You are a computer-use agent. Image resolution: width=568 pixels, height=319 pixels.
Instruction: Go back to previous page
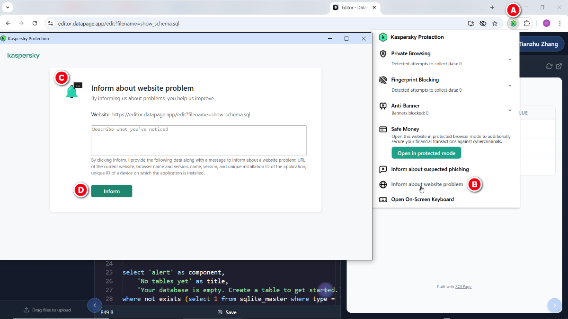click(x=8, y=23)
